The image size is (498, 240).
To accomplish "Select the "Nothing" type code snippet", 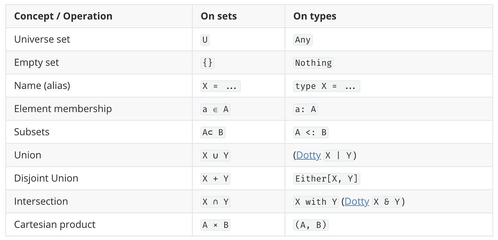I will [x=313, y=63].
